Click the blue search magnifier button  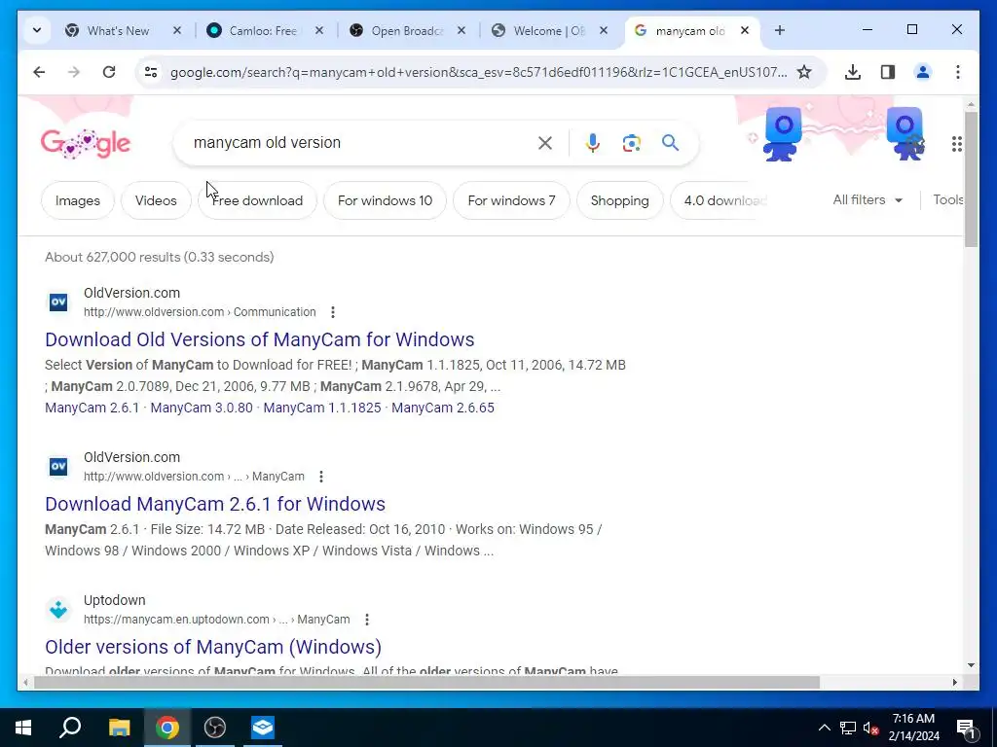670,143
